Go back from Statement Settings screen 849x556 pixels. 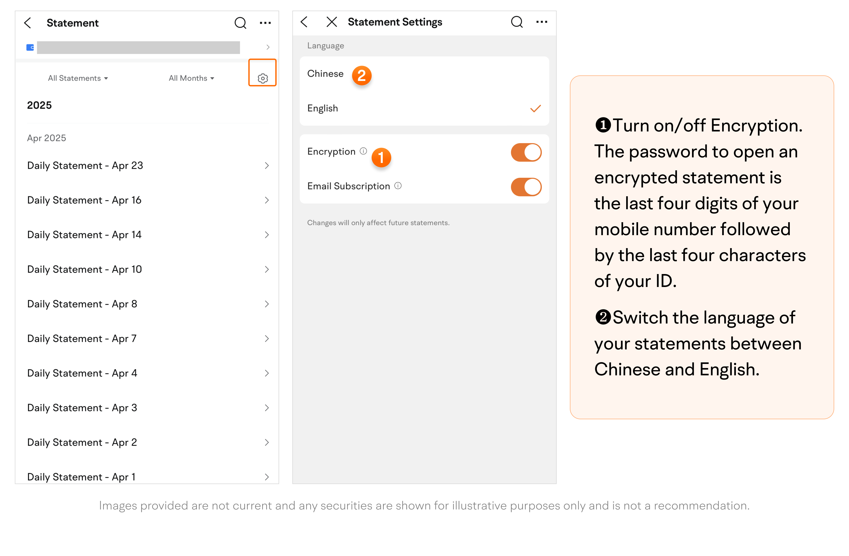click(304, 22)
